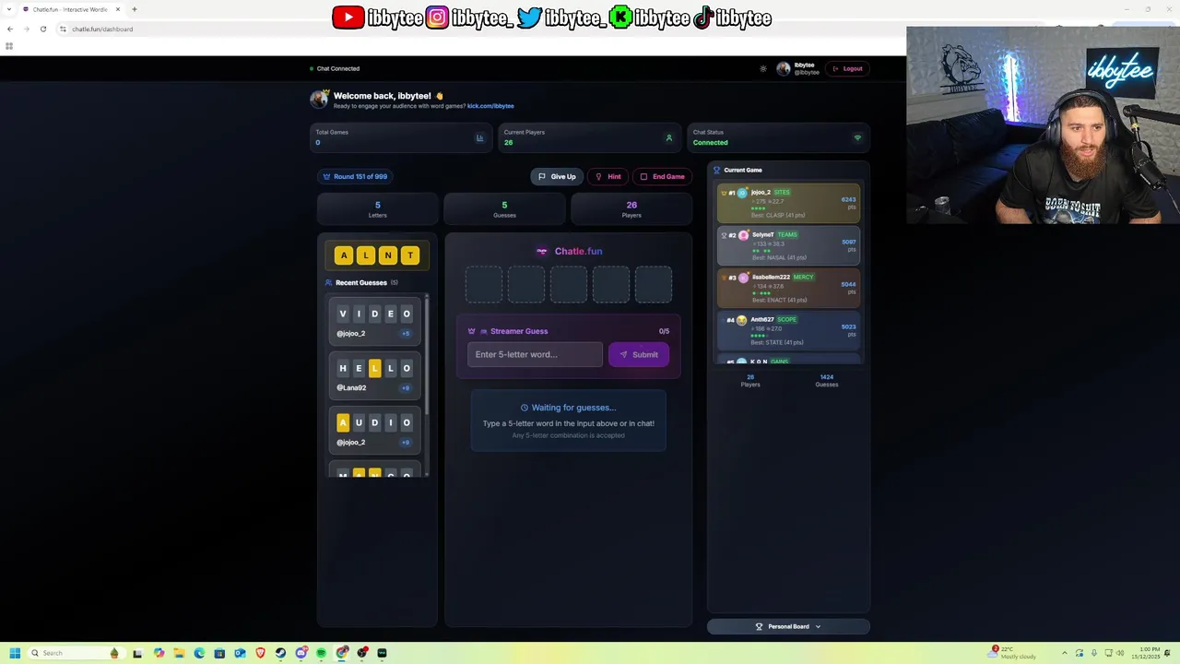Show hidden system tray icons chevron
1180x664 pixels.
click(x=1064, y=653)
